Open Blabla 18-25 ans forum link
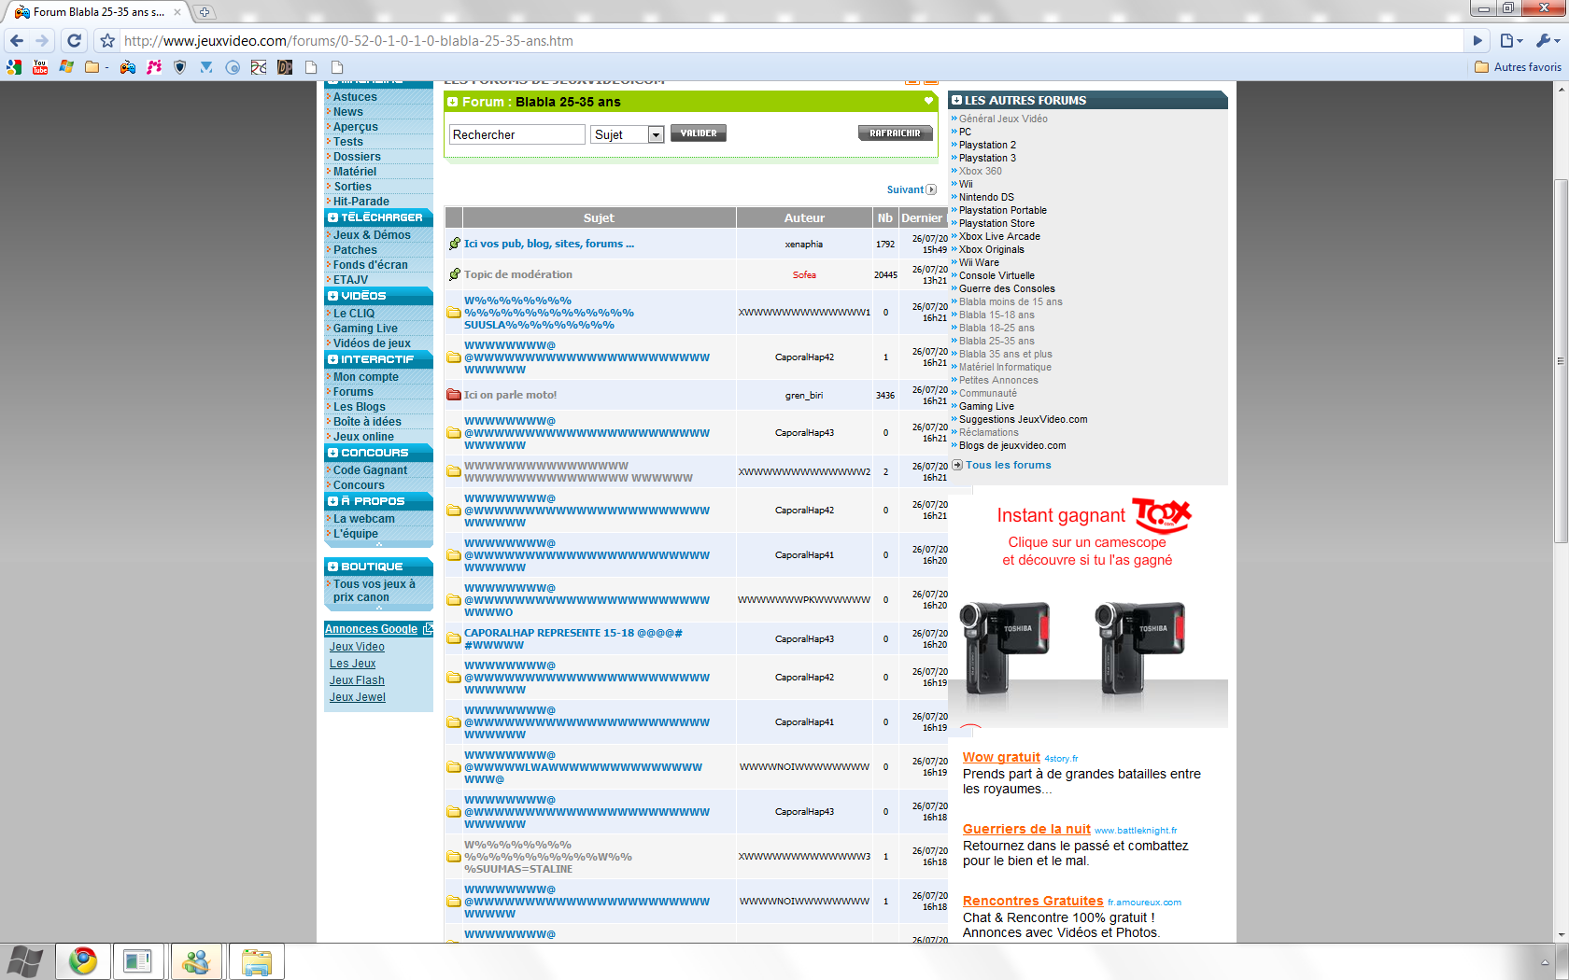 (997, 328)
